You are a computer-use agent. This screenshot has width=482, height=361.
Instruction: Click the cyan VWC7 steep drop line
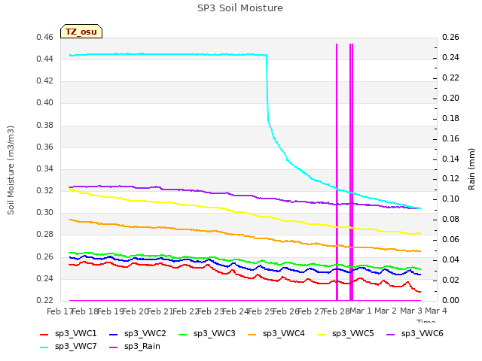[267, 89]
